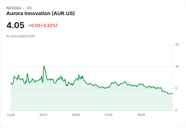Click the Aurora Innovation (AUR.US) title
Image resolution: width=186 pixels, height=128 pixels.
click(40, 13)
